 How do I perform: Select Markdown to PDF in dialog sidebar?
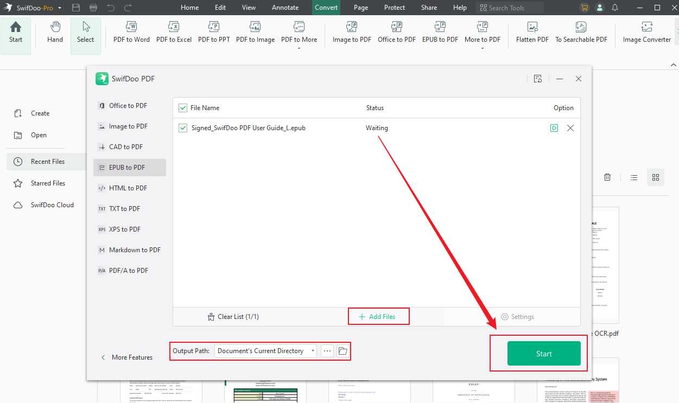point(130,250)
